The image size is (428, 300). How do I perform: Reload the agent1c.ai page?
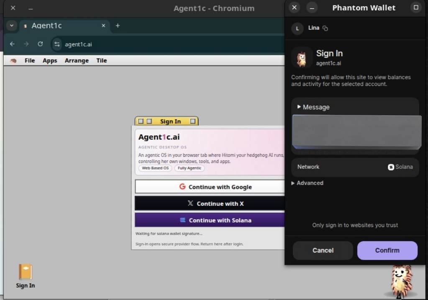(x=40, y=44)
